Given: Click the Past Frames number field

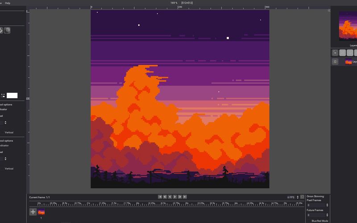Looking at the screenshot, I should (316, 205).
